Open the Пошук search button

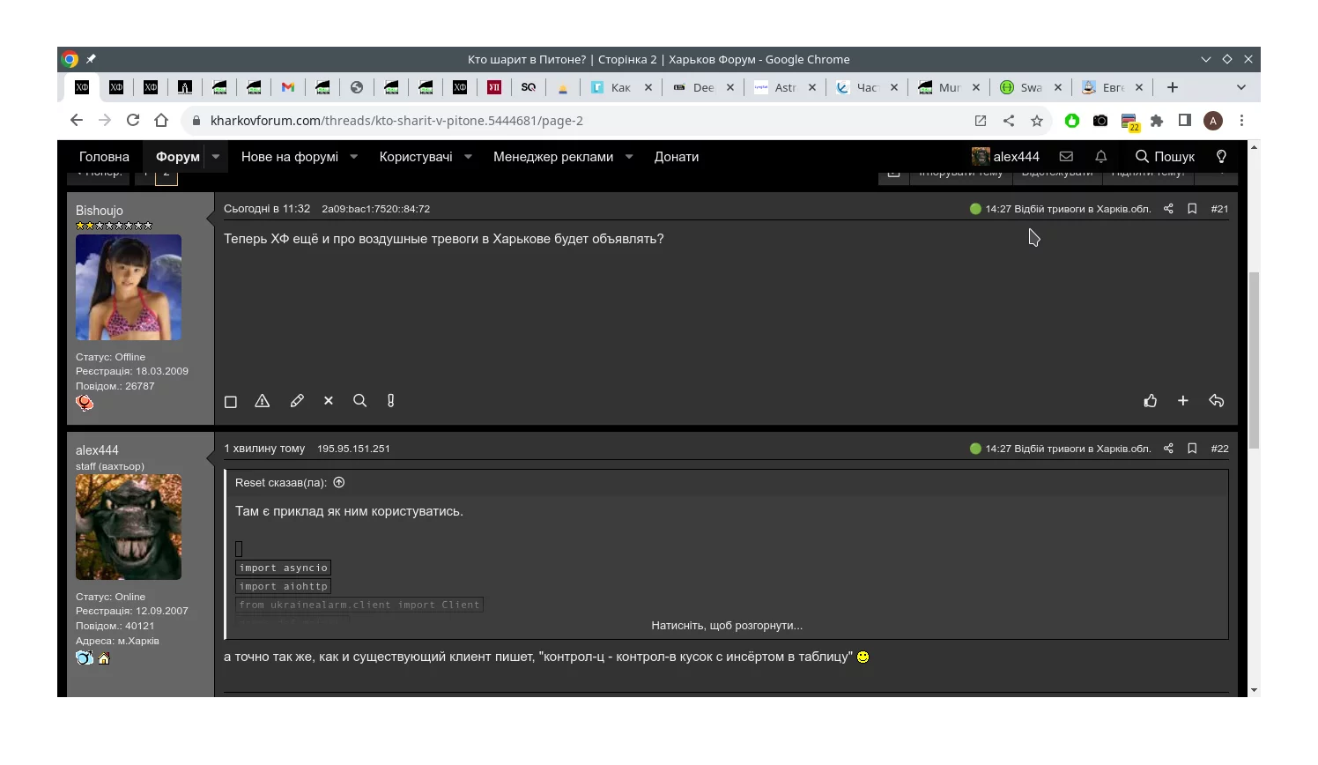(1165, 157)
